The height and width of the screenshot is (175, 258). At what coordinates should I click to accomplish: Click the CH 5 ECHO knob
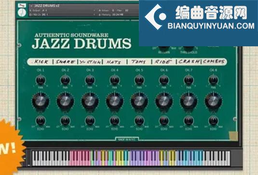pos(139,121)
